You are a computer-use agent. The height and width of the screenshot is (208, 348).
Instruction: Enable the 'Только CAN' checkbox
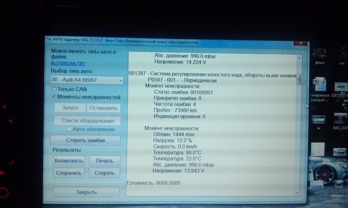pos(53,89)
